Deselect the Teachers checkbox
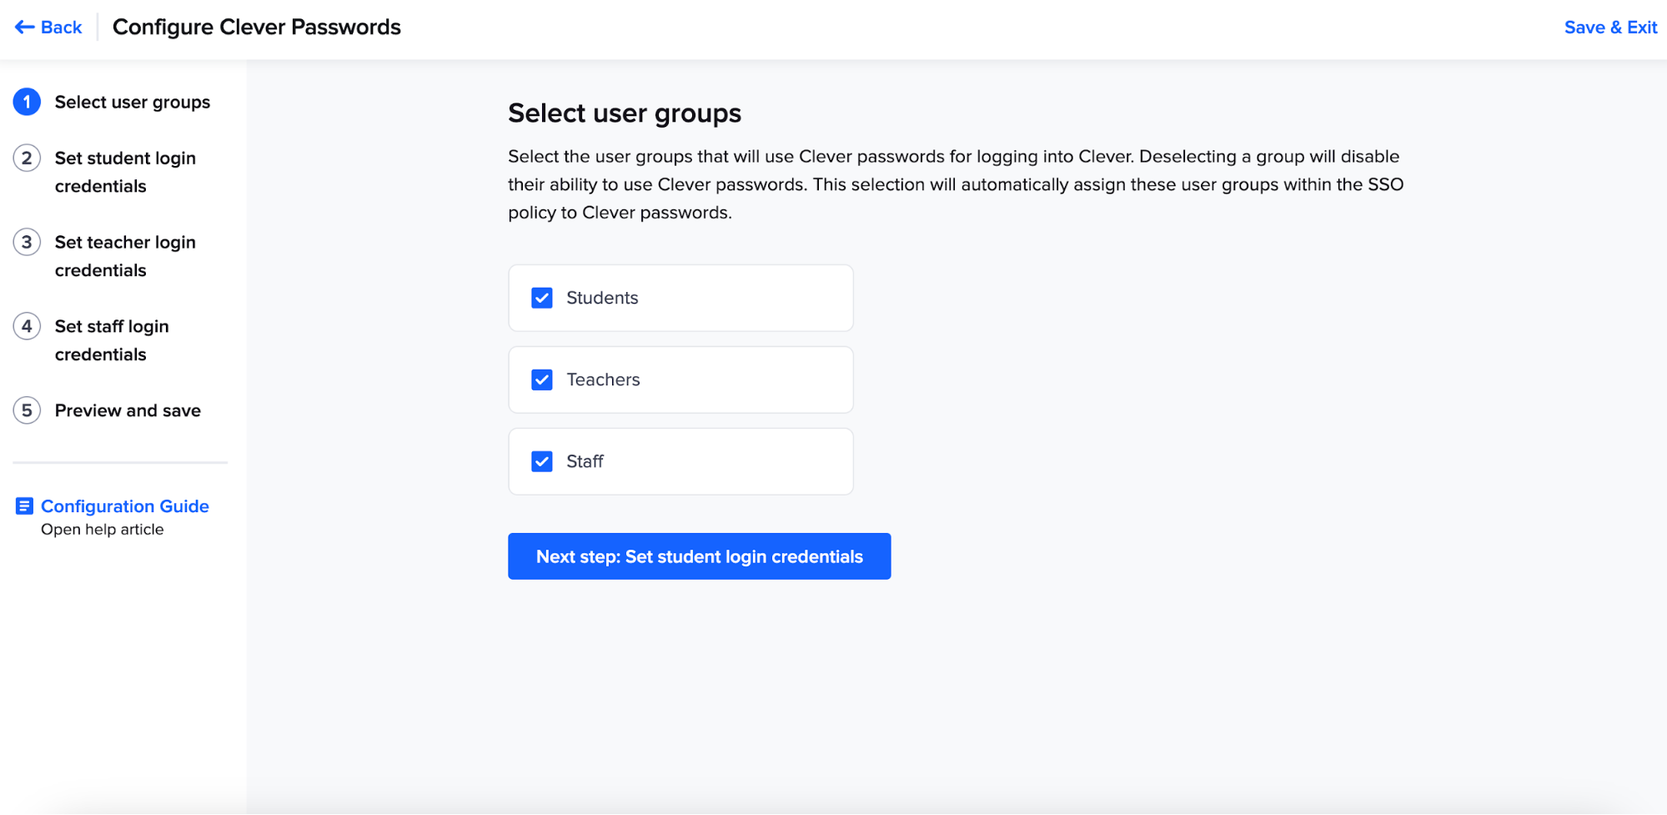 point(541,379)
